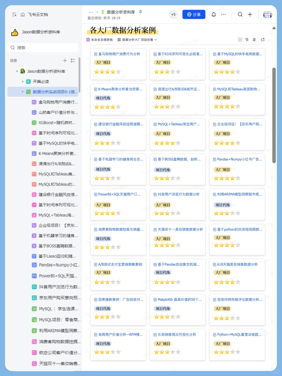Open MySQL项目：零食商 sidebar page

(56, 320)
